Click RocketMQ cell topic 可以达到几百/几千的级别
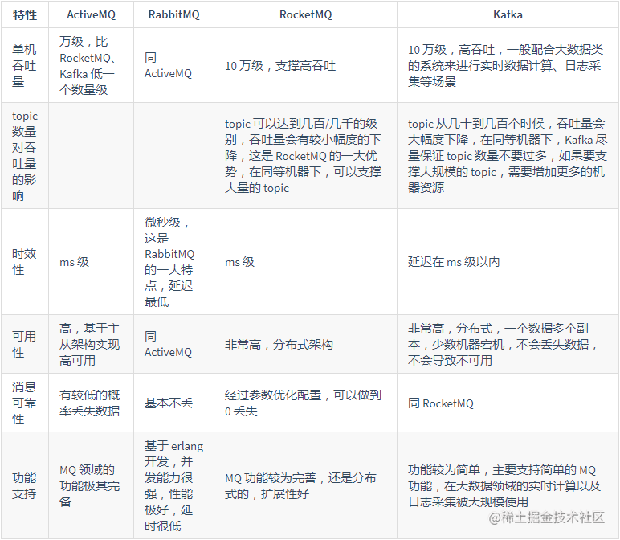 pos(305,155)
